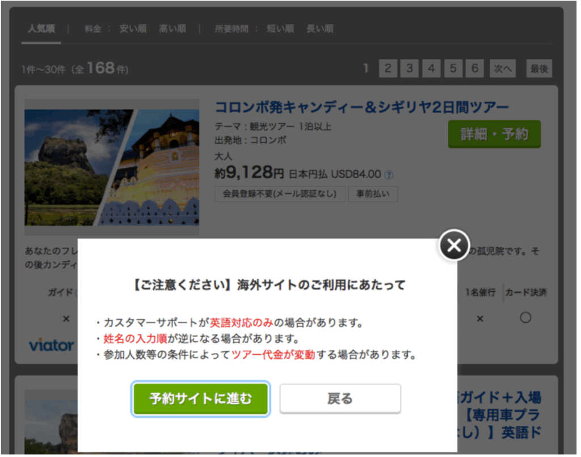Sort by duration 短い順

[x=280, y=29]
